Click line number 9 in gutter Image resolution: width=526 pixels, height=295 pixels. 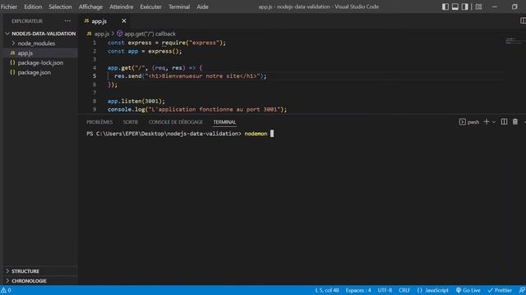click(x=95, y=109)
